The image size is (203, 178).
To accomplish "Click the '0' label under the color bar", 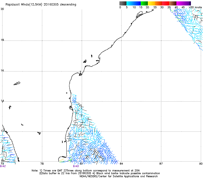I will coord(120,7).
